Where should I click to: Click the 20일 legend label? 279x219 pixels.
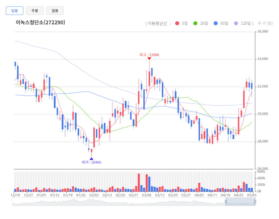click(x=204, y=23)
